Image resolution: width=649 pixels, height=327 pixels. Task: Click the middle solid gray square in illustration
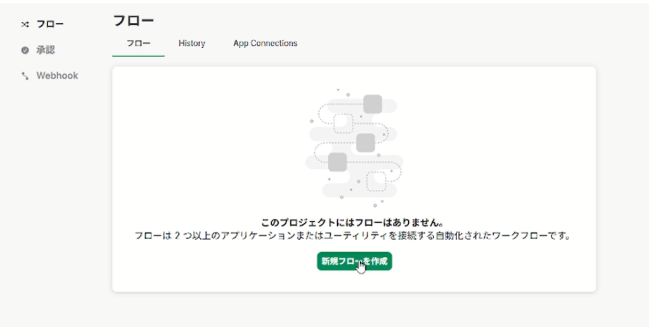click(365, 143)
